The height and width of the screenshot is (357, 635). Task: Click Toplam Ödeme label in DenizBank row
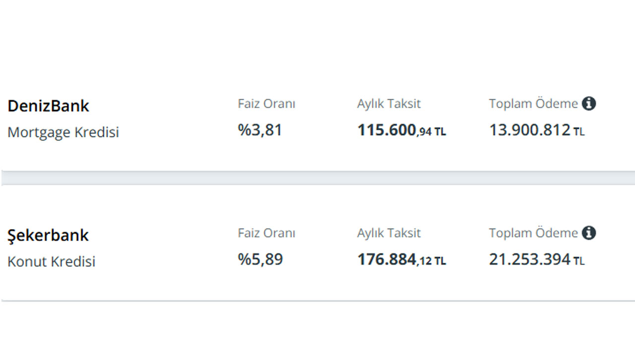(533, 104)
